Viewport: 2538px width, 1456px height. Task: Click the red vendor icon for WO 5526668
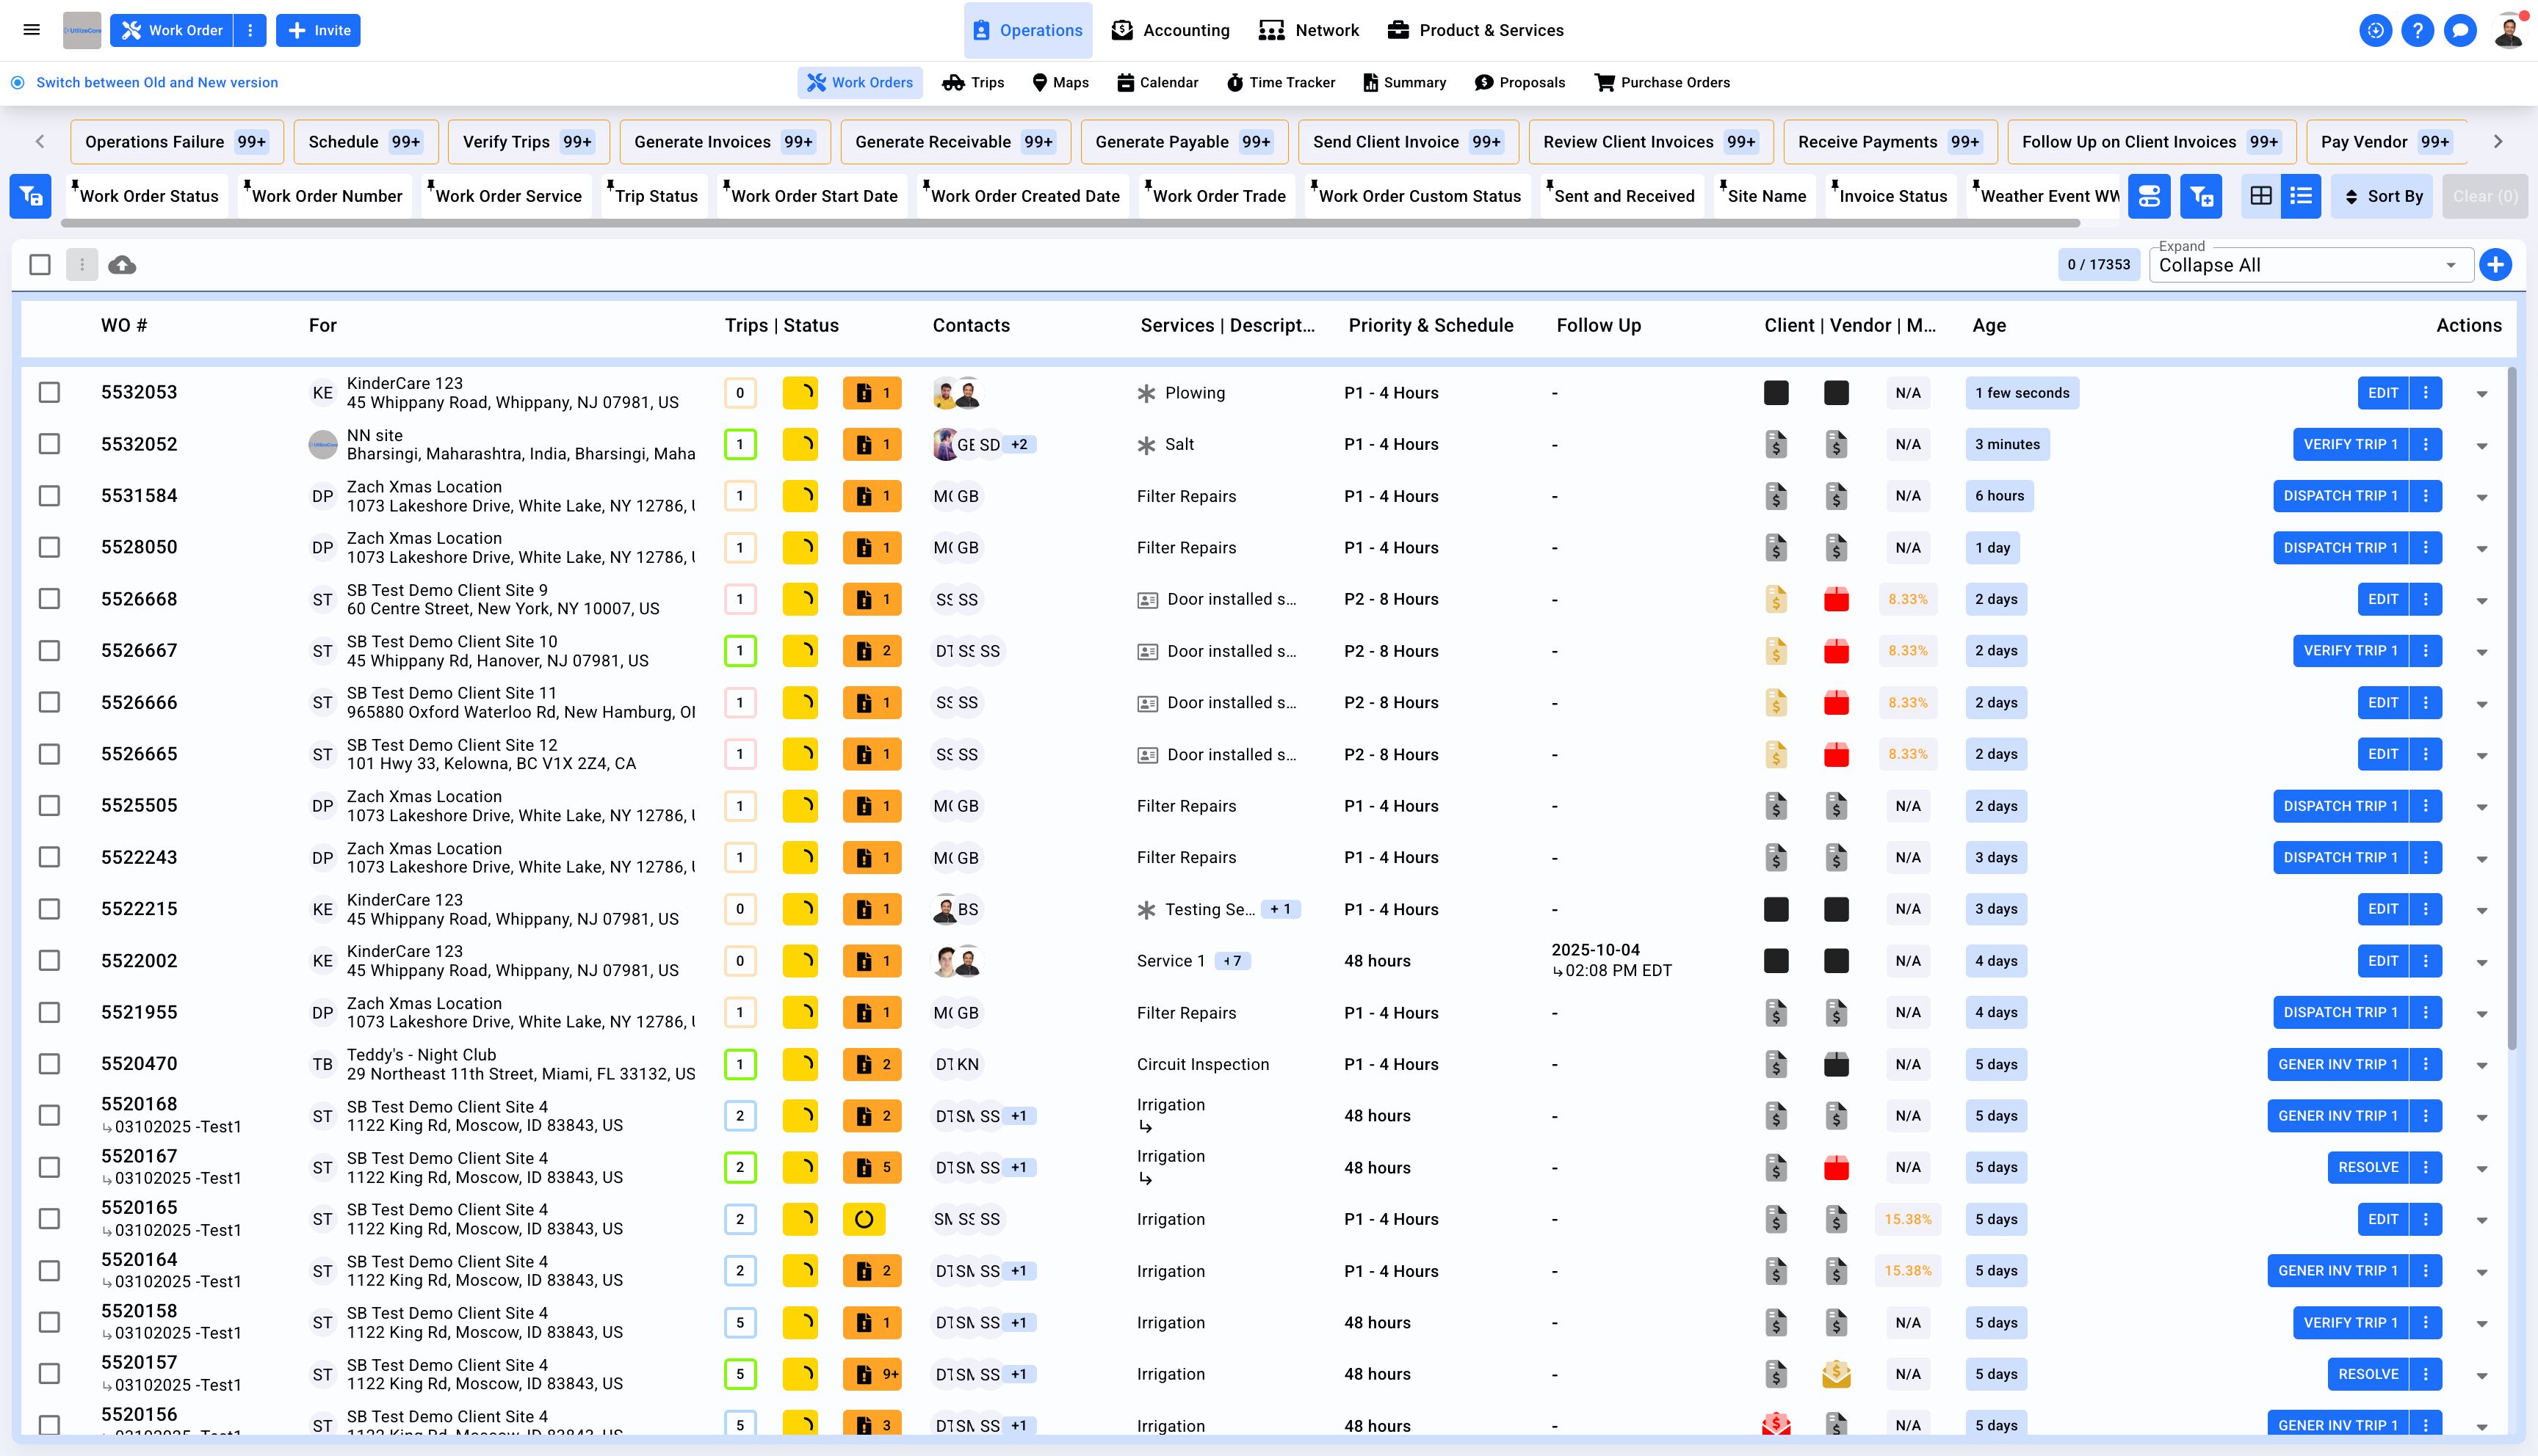(1836, 599)
